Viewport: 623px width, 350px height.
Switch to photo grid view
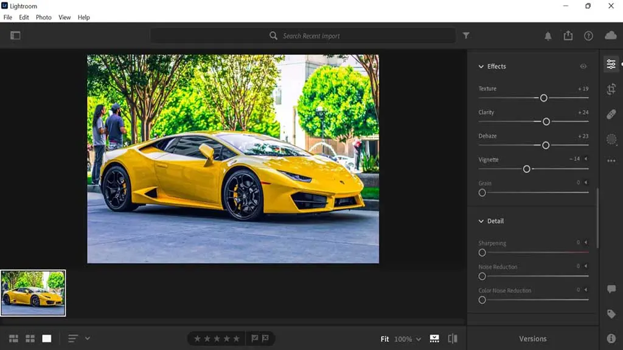[x=13, y=338]
